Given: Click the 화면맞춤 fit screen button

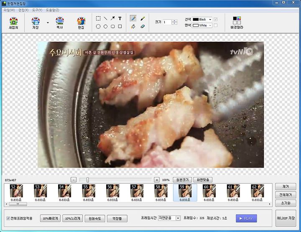Looking at the screenshot, I should click(x=203, y=180).
